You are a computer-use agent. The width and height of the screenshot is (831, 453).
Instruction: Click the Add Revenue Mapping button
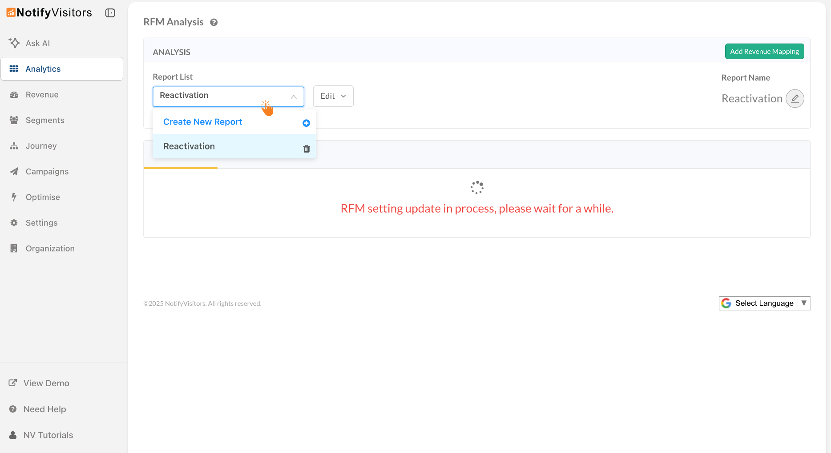click(764, 51)
